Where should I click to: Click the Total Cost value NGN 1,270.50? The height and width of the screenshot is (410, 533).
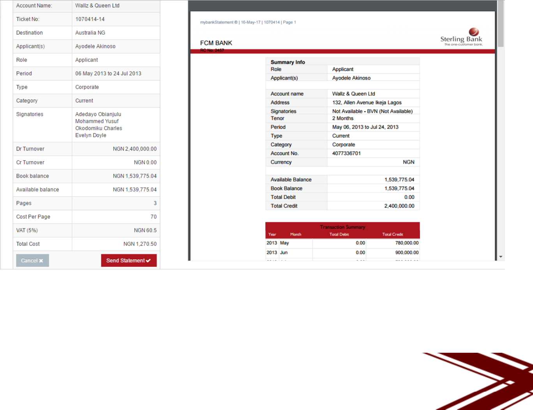(x=140, y=244)
